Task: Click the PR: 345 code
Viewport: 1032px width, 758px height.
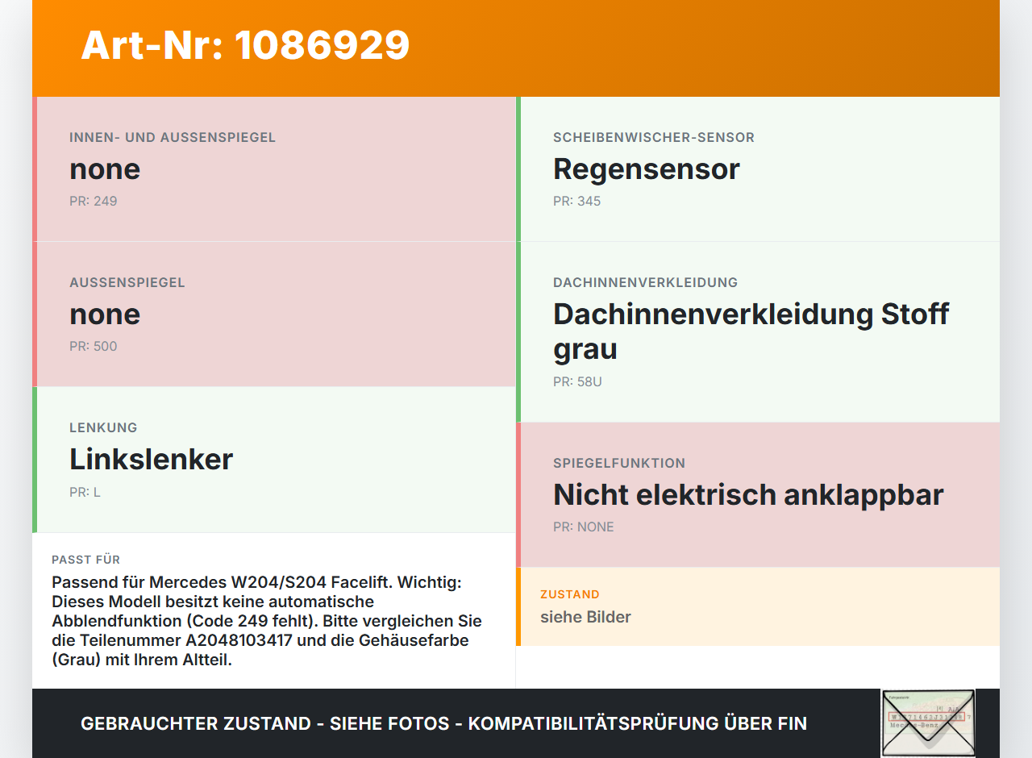Action: point(577,201)
